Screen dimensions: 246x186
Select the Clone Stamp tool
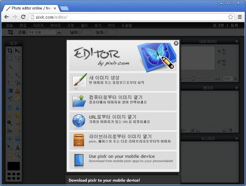[x=18, y=91]
